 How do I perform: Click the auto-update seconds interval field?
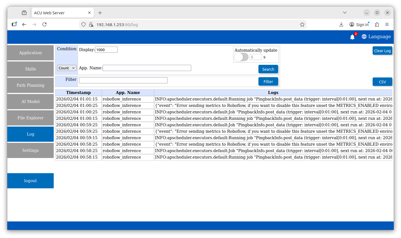(x=256, y=57)
